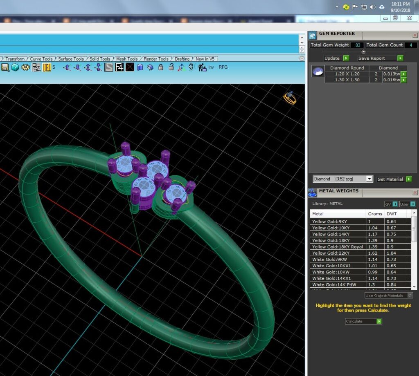Click the Grams column header
This screenshot has height=376, width=419.
375,214
